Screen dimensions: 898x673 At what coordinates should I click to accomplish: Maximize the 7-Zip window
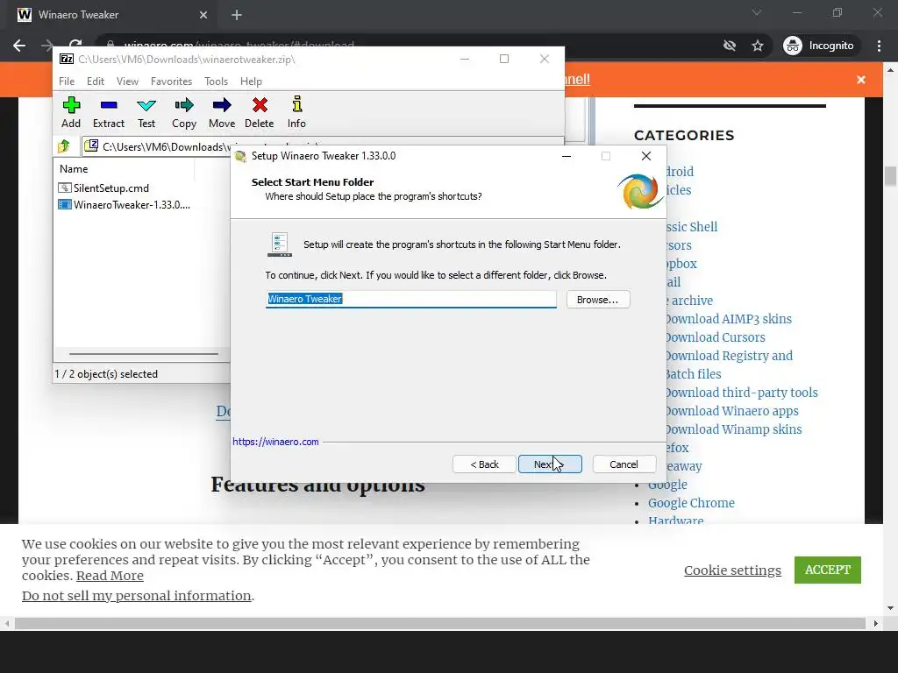[x=504, y=59]
